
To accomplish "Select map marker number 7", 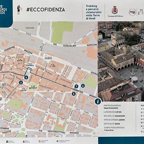I will (x=76, y=86).
